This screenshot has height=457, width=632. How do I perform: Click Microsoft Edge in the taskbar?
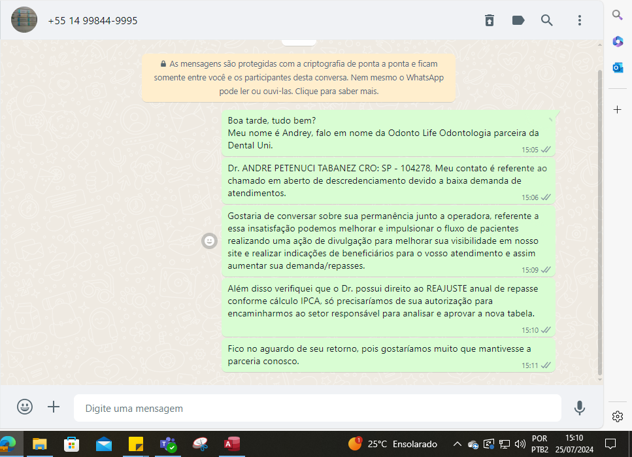[x=8, y=444]
